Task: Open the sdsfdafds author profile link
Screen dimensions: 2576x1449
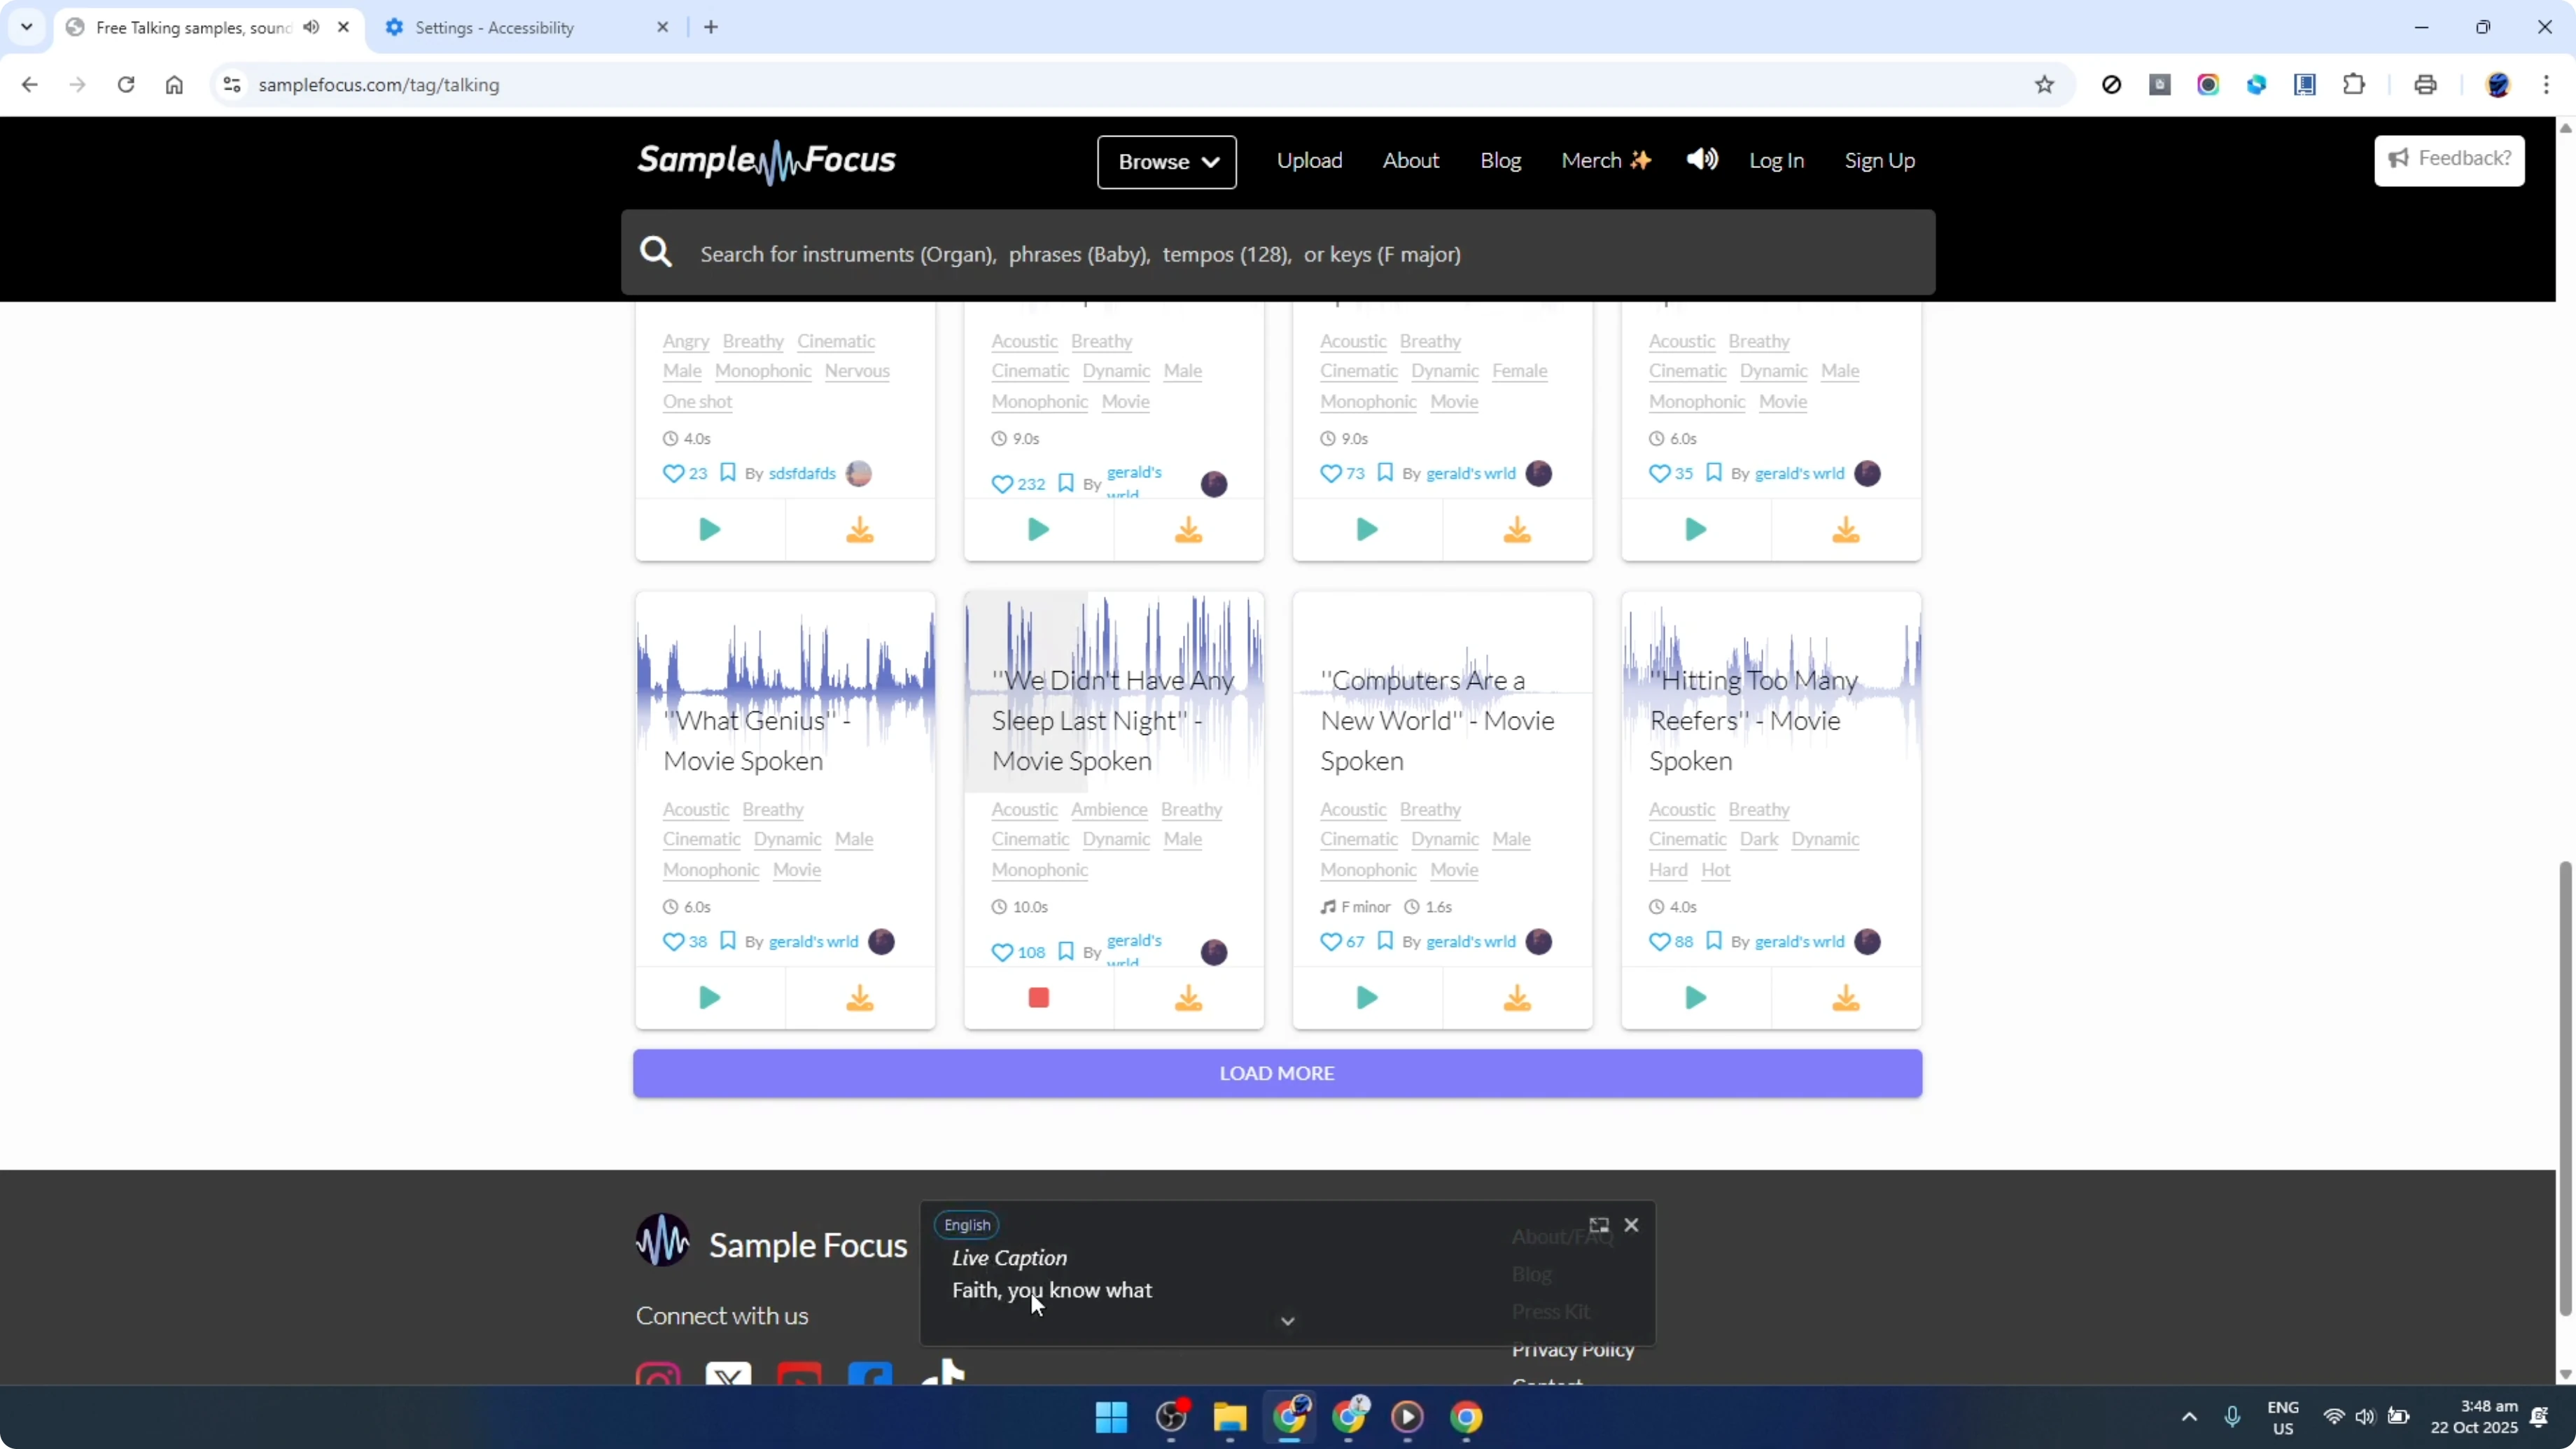Action: coord(801,474)
